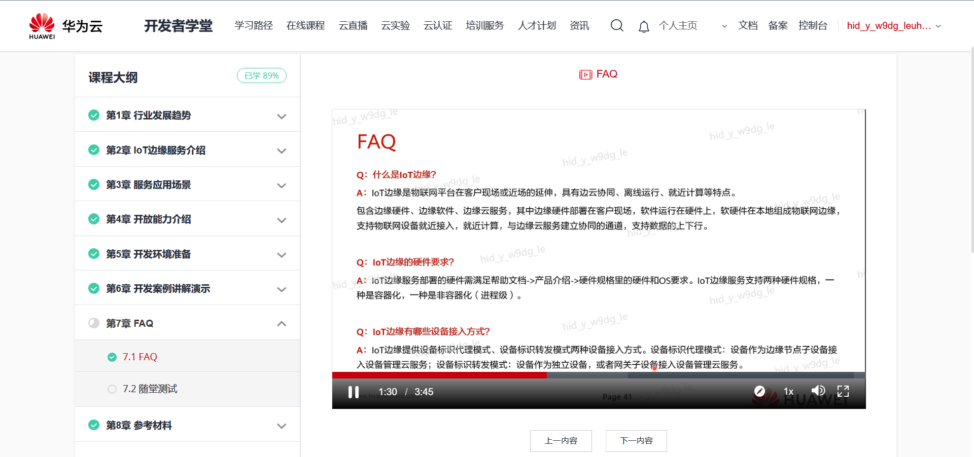
Task: Expand 第8章 参考材料 chevron
Action: coord(282,426)
